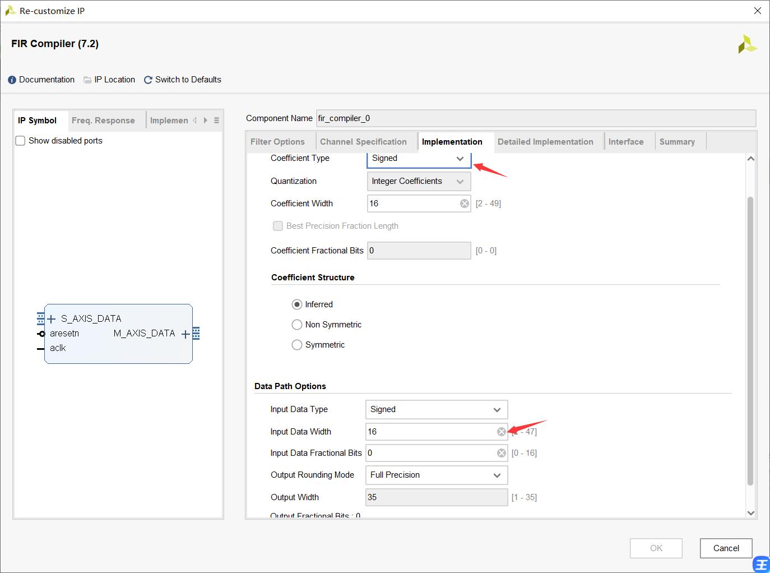Click the '[1 - 35]' range hint
770x573 pixels.
[x=524, y=497]
